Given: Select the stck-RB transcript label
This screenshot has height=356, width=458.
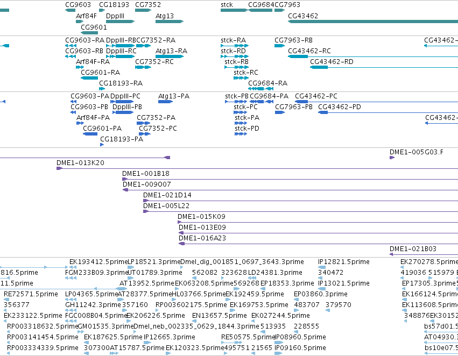Looking at the screenshot, I should [x=237, y=61].
